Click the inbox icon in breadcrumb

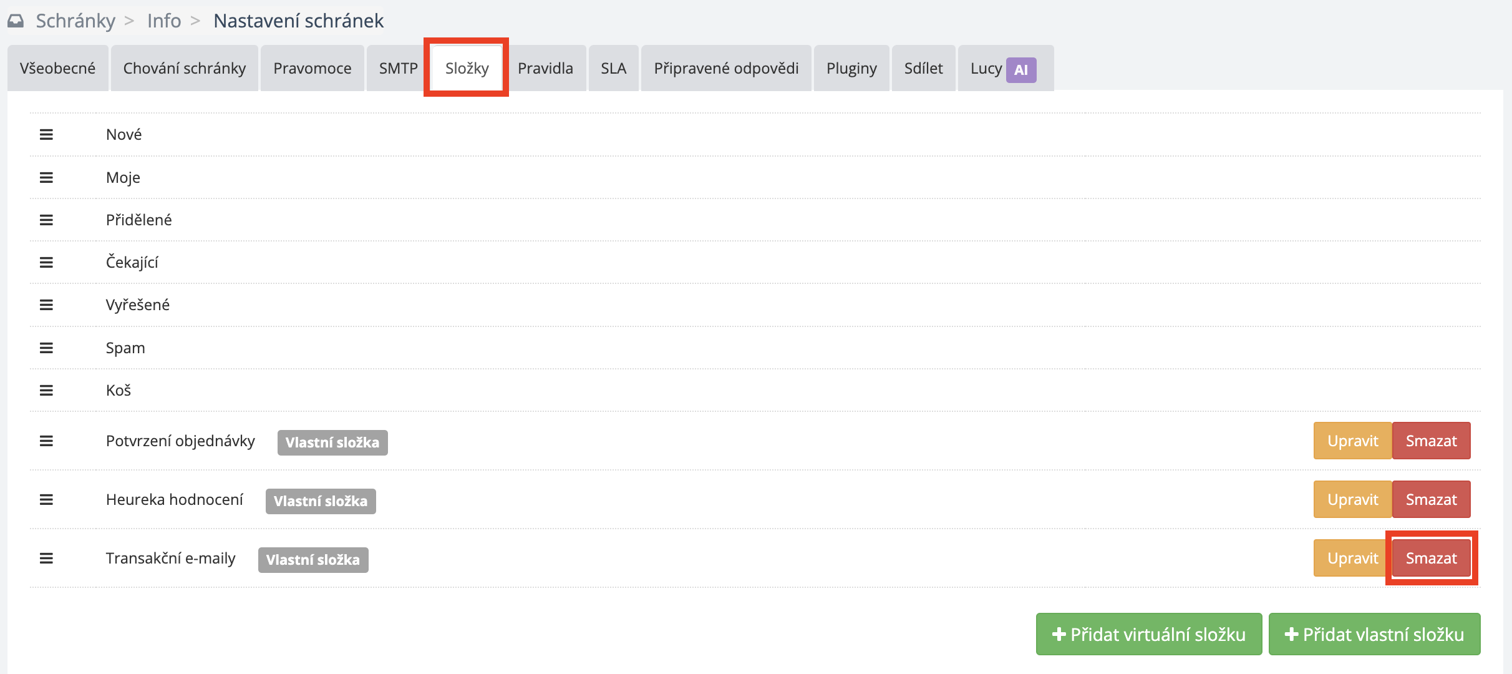16,21
